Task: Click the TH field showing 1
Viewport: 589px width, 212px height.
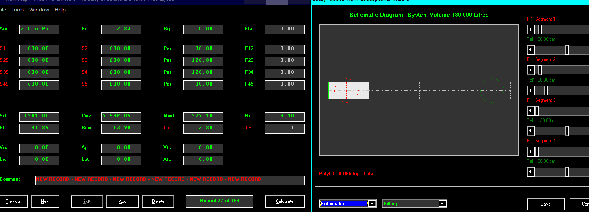Action: click(x=285, y=128)
